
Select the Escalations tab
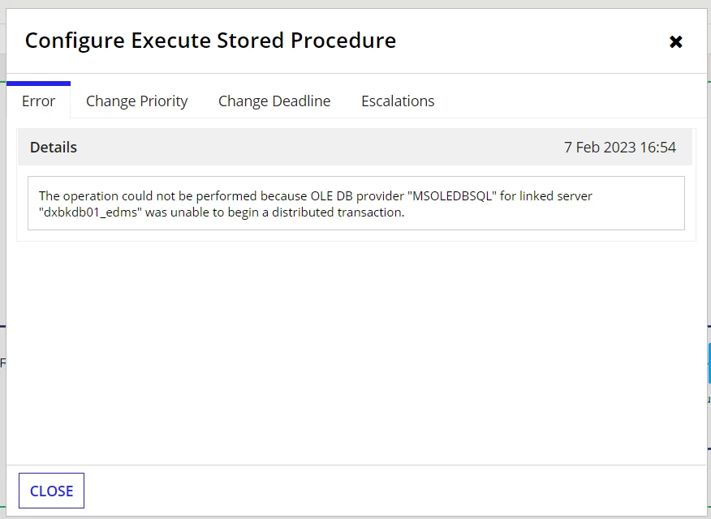[x=398, y=101]
